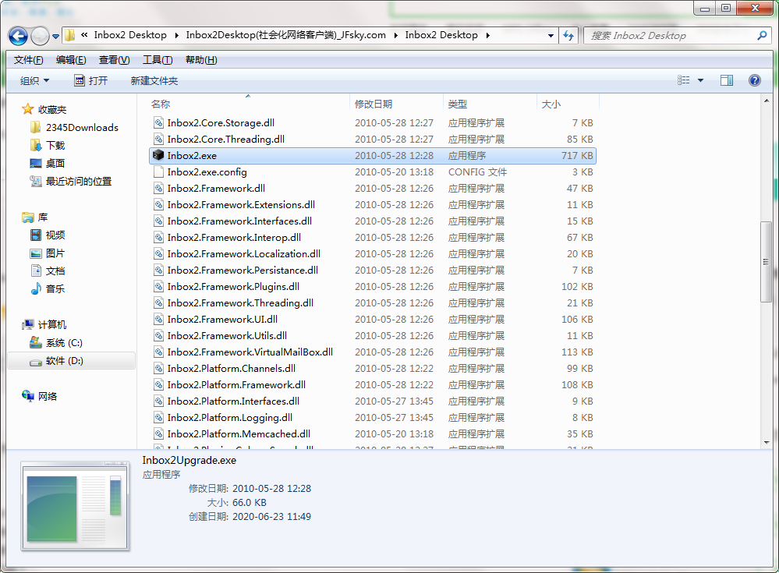The image size is (779, 573).
Task: Click the greyed forward navigation arrow
Action: click(40, 36)
